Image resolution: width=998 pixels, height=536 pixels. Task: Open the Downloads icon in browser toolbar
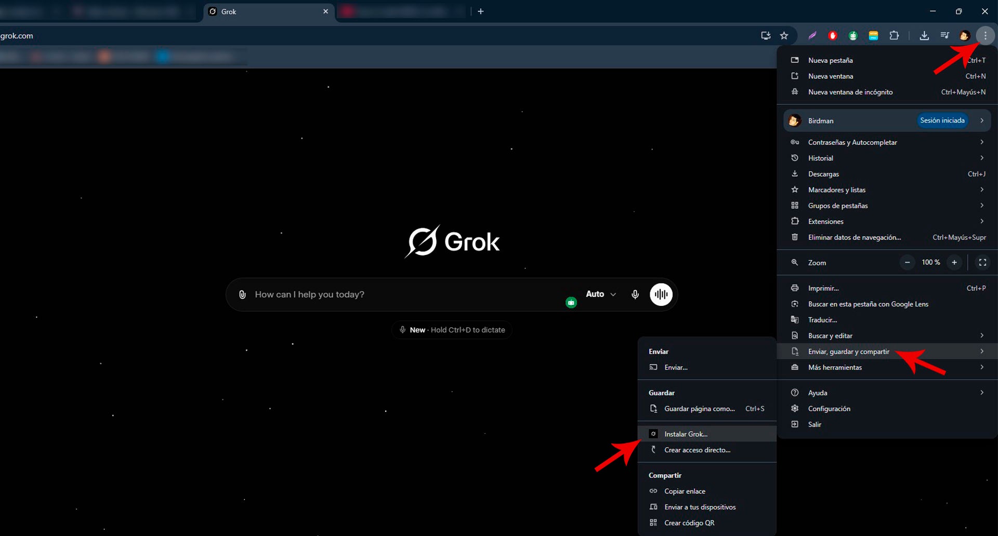coord(925,35)
